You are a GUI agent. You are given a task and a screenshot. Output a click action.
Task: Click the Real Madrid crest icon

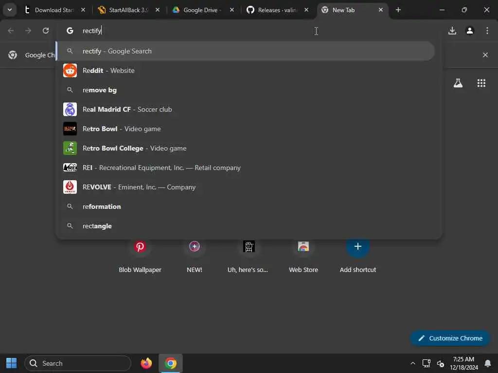tap(70, 109)
